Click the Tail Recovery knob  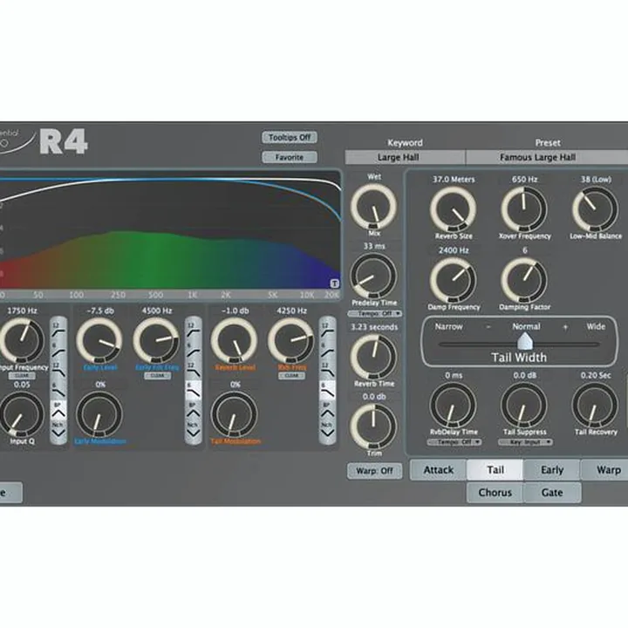pyautogui.click(x=595, y=406)
